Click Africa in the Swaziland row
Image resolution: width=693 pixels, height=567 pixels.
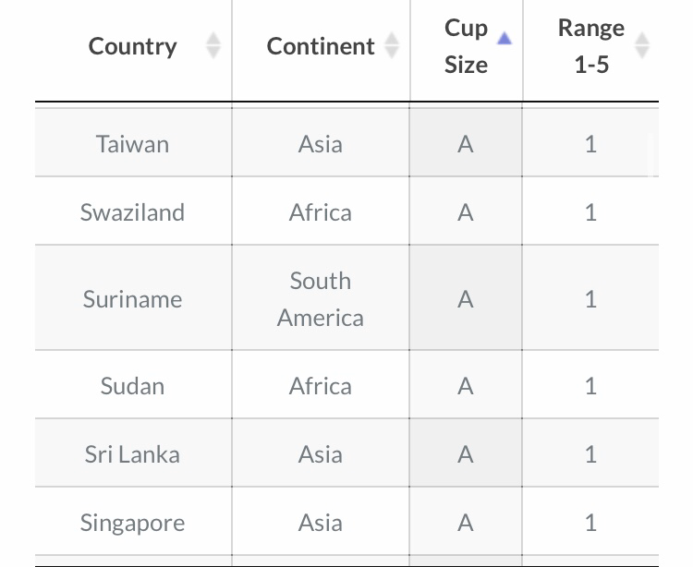point(321,212)
